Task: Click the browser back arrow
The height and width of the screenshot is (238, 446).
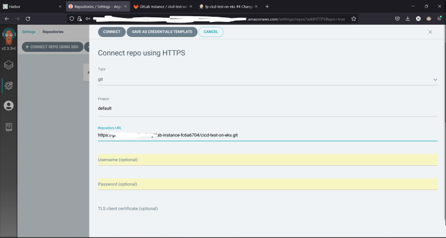Action: (x=6, y=18)
